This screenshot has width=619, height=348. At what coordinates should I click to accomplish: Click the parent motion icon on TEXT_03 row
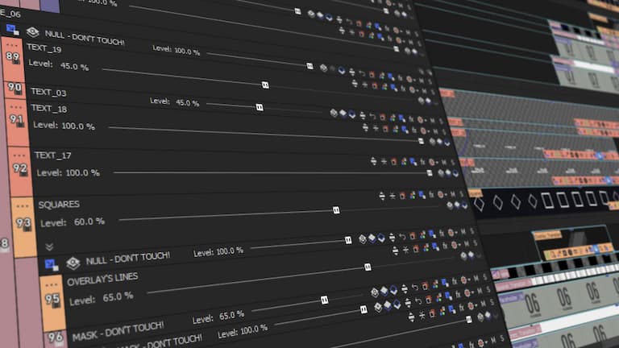click(334, 113)
